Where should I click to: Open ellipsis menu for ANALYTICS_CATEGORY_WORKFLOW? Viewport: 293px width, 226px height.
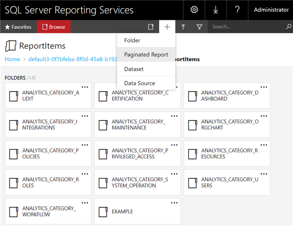[x=85, y=203]
